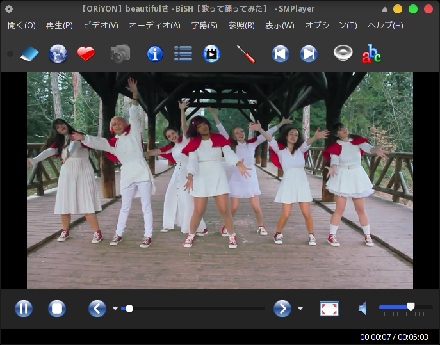Expand the forward options dropdown arrow
Viewport: 440px width, 345px height.
300,309
